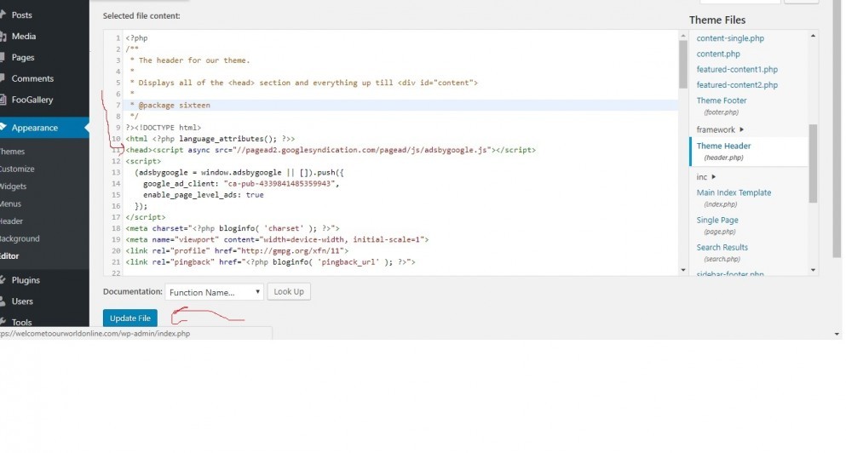Open the Users menu item
The height and width of the screenshot is (453, 846).
click(22, 301)
